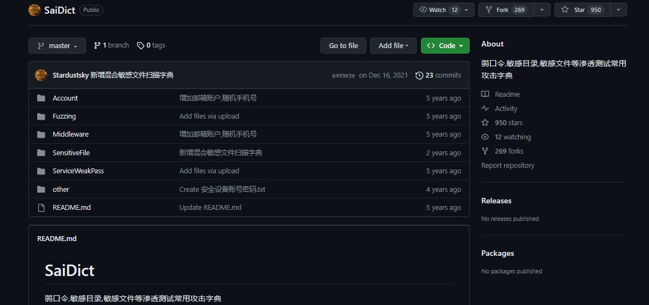
Task: Open the Packages heading link
Action: click(x=498, y=253)
